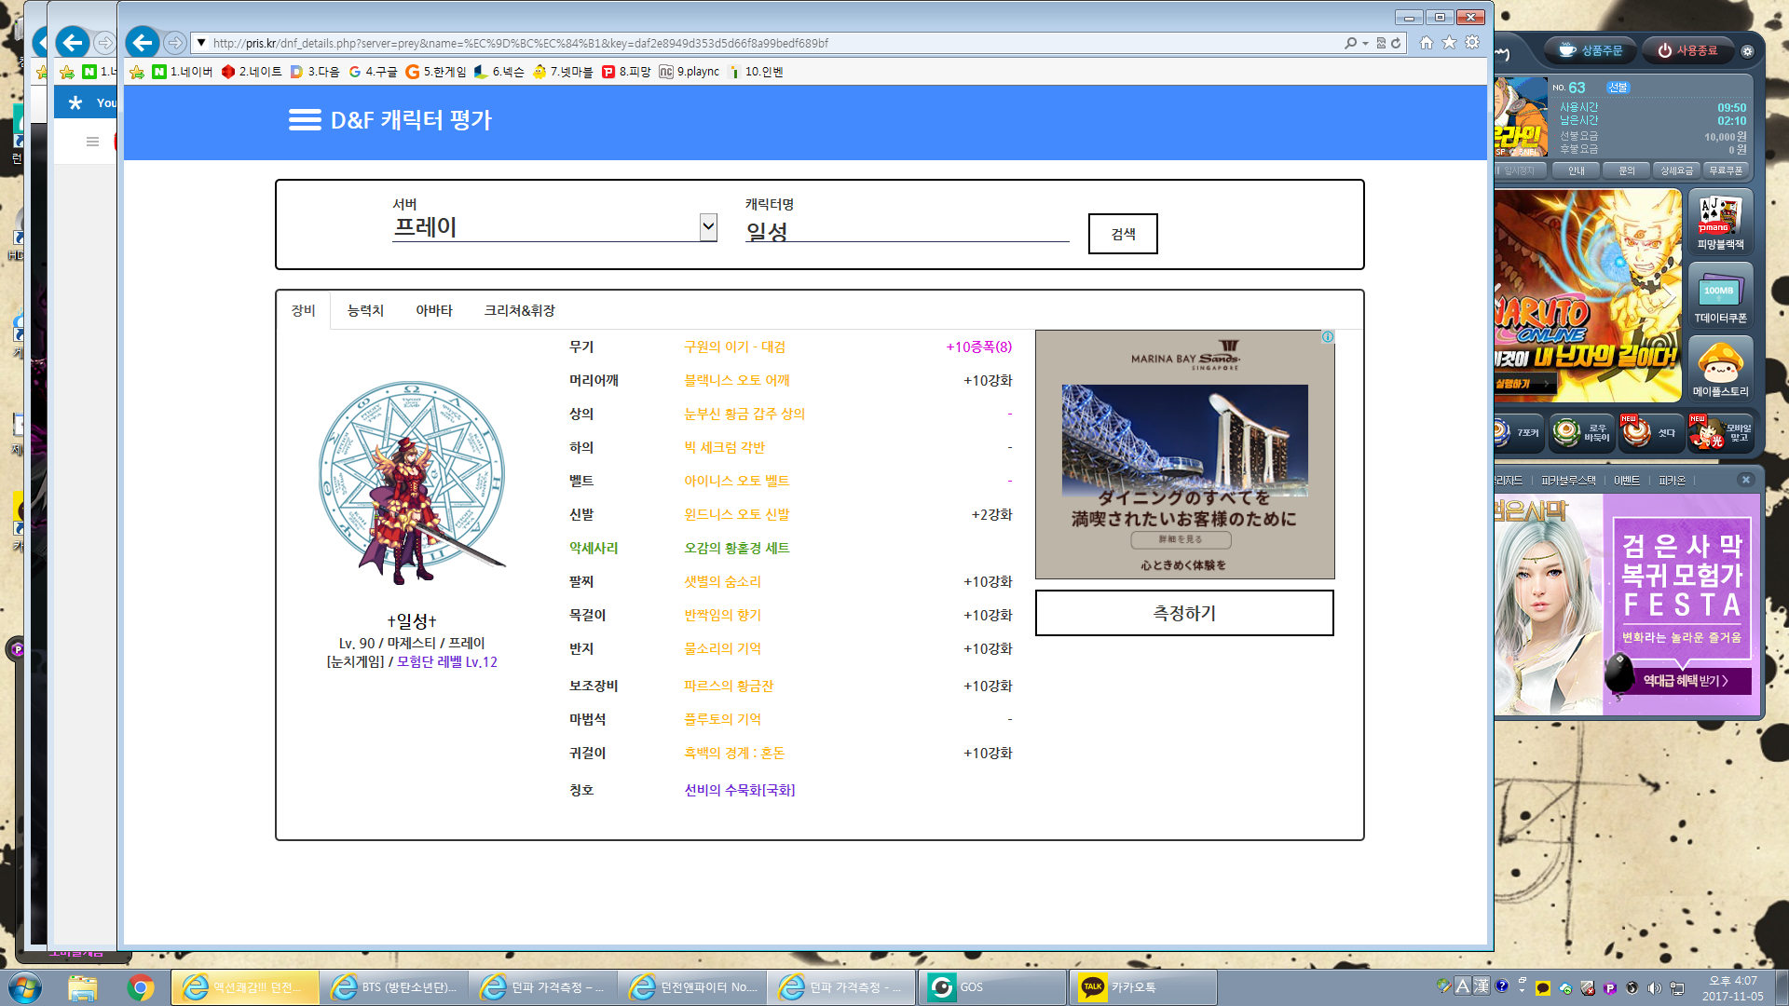Click the 캐릭터명 input field containing 일성
The width and height of the screenshot is (1789, 1006).
(907, 230)
